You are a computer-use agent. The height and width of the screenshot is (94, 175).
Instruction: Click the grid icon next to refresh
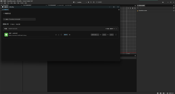click(94, 2)
